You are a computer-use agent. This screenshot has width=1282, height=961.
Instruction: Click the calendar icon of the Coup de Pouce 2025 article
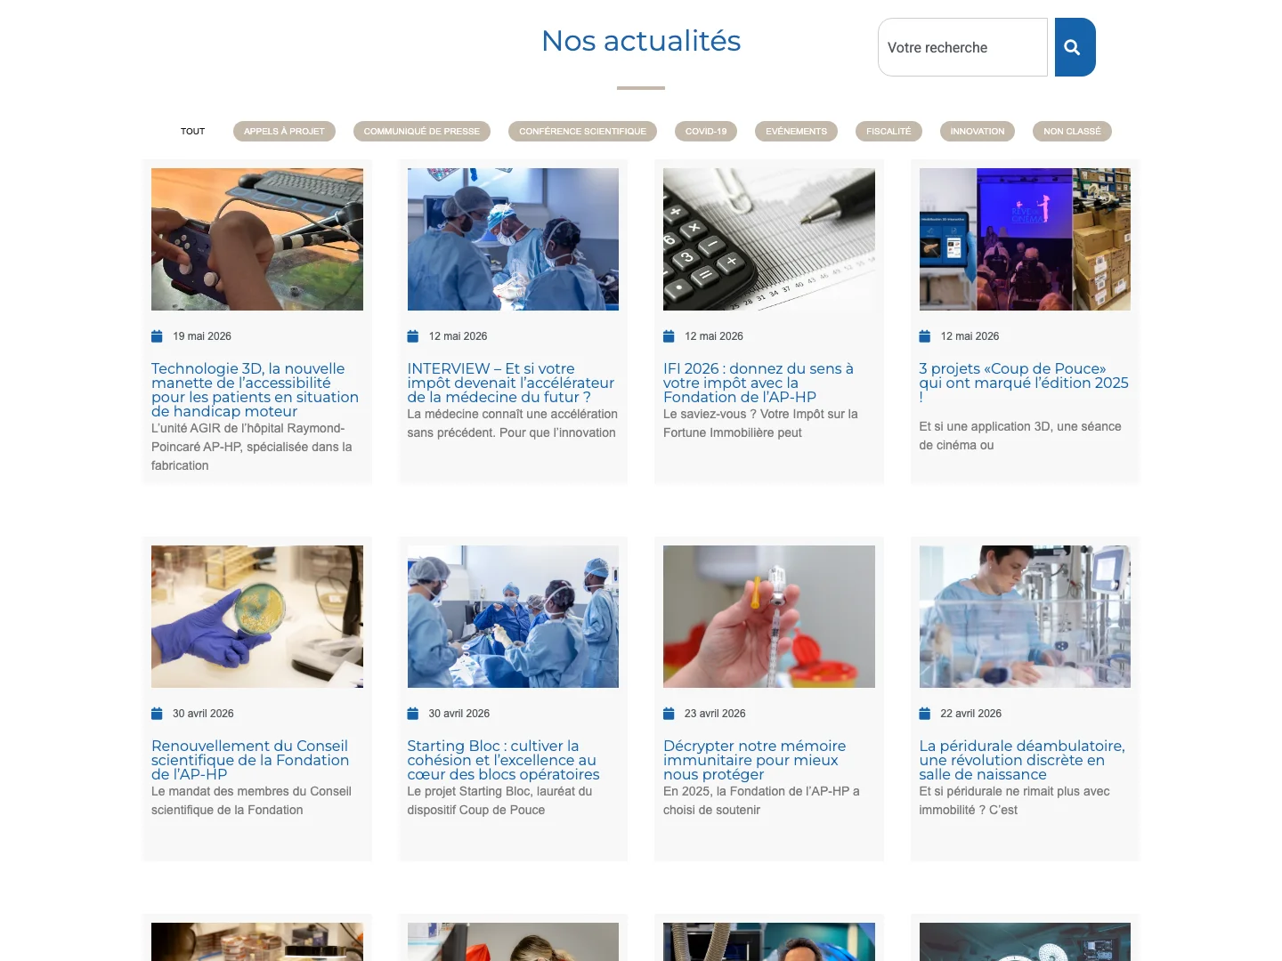tap(925, 336)
